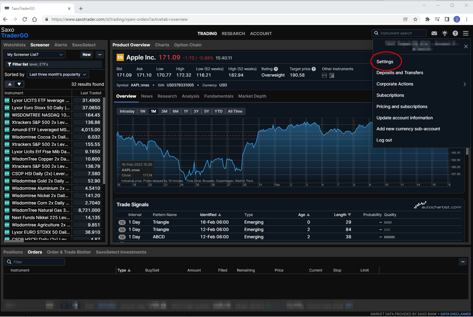Click the screener list options ellipsis button
The image size is (473, 317).
click(100, 55)
